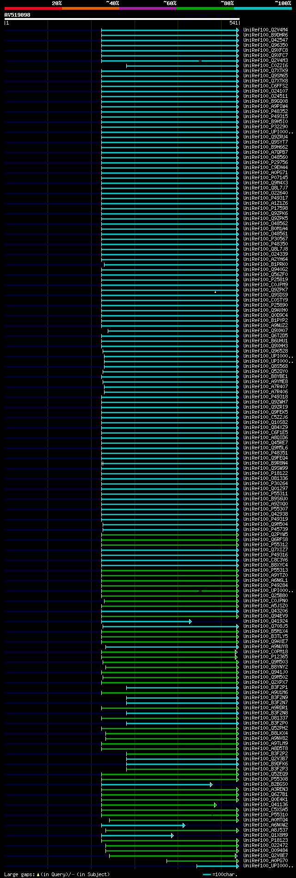Click label UniRef100_A8QID6
Screen dimensions: 296x878
coord(265,437)
